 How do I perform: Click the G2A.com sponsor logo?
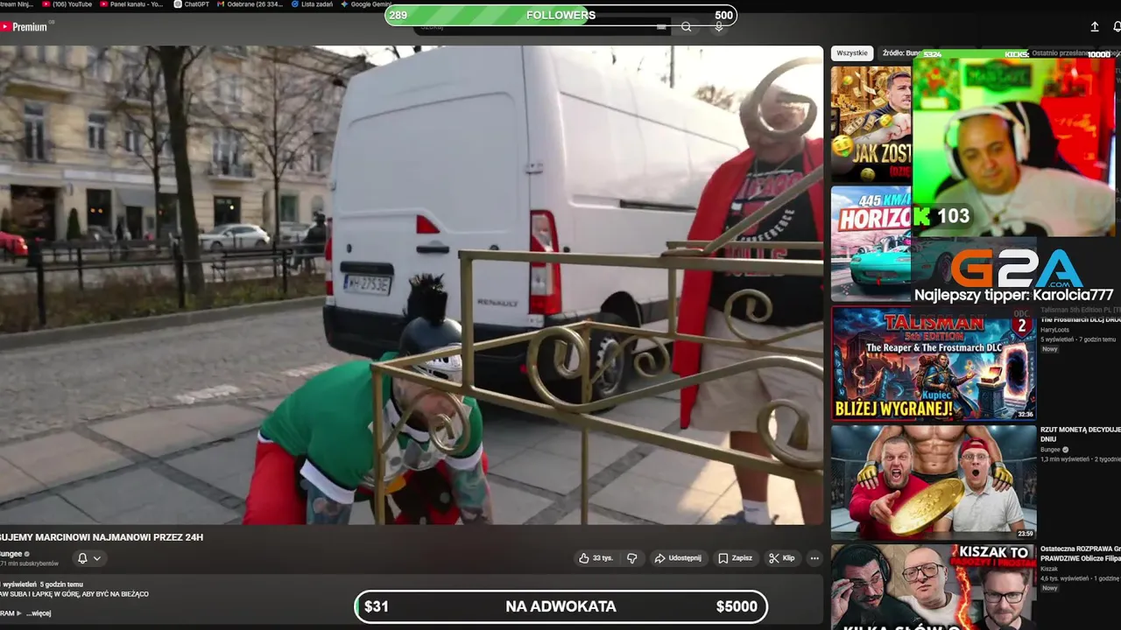click(1018, 268)
